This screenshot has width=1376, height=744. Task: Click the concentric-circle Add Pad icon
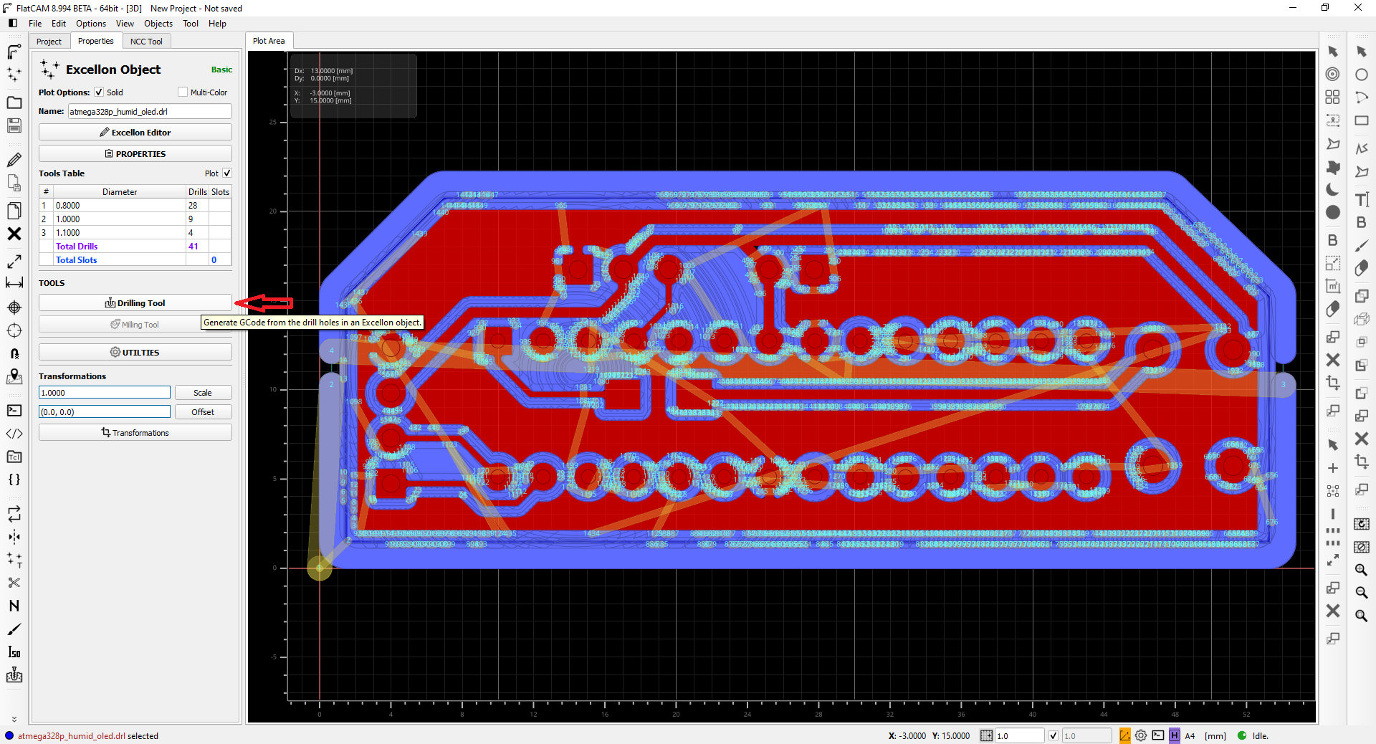[1332, 74]
